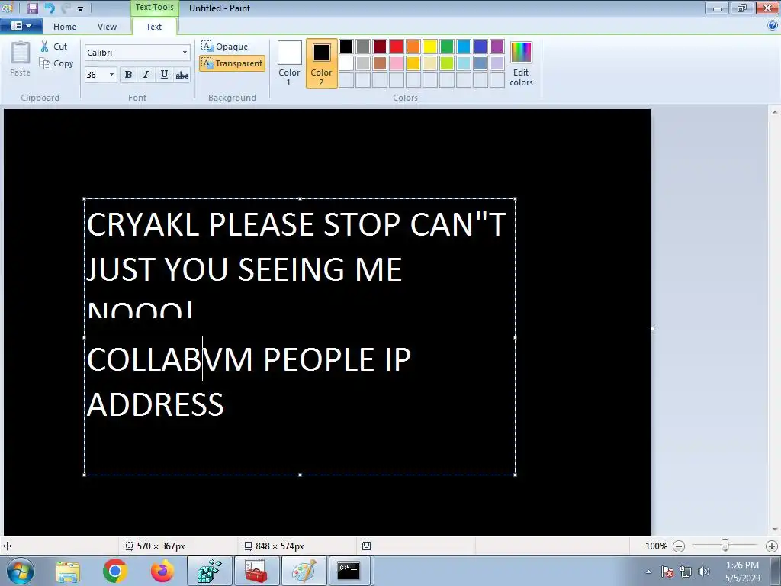Image resolution: width=781 pixels, height=586 pixels.
Task: Click the file size disk icon in status bar
Action: [x=367, y=546]
